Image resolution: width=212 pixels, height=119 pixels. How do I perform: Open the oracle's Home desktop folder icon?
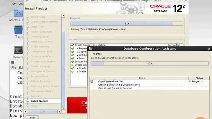18,13
